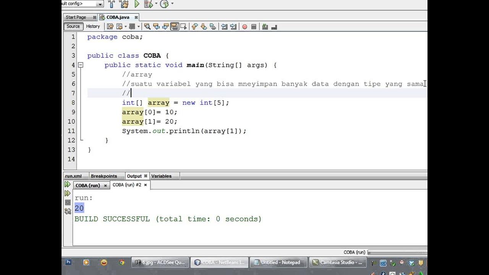Click the Debug Project icon

point(148,4)
